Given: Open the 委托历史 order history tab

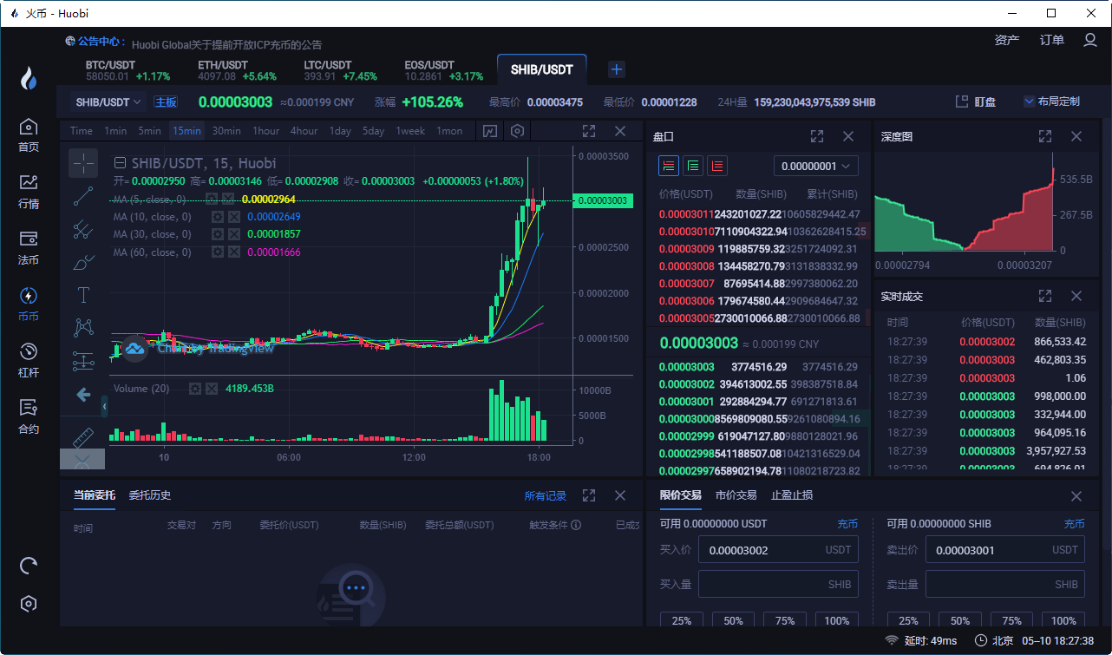Looking at the screenshot, I should pos(150,495).
